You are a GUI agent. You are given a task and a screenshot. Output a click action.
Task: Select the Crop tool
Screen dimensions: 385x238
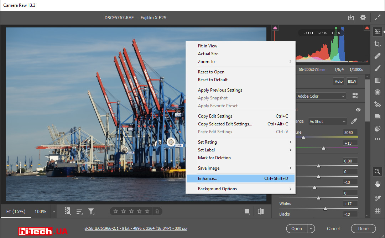[378, 43]
